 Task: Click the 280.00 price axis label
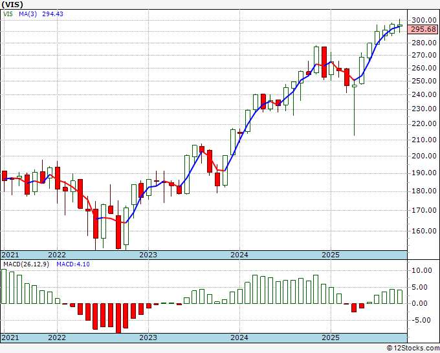(424, 43)
